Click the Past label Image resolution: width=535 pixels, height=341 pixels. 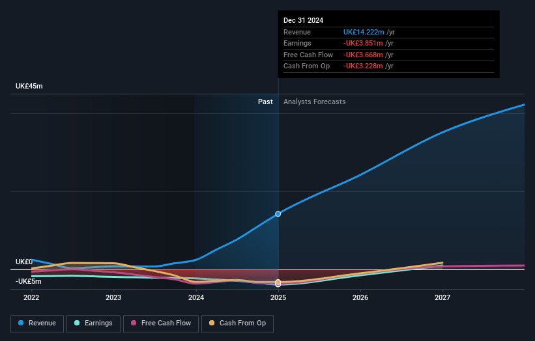tap(265, 102)
